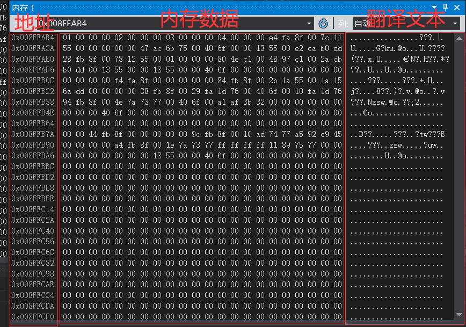
Task: Select address 0x008FFC82
Action: point(33,263)
